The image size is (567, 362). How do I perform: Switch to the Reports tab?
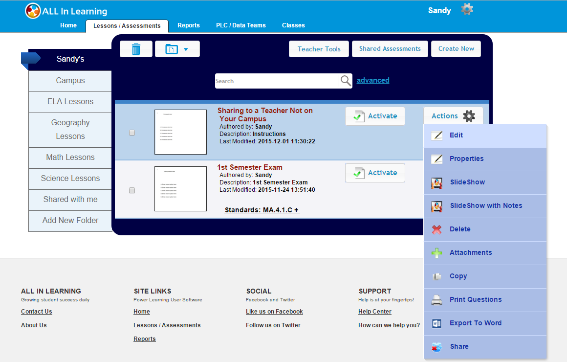[188, 25]
